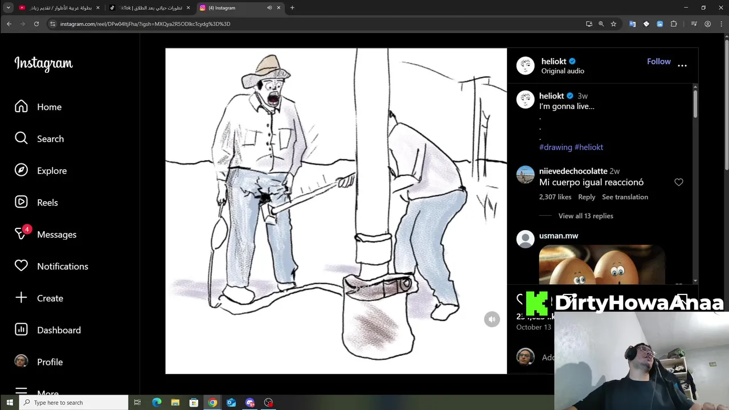Click the Instagram logo

(44, 63)
